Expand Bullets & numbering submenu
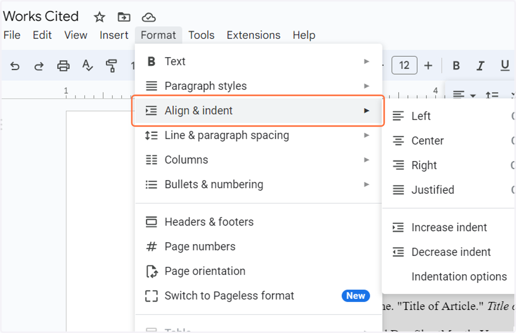This screenshot has height=333, width=516. tap(258, 184)
